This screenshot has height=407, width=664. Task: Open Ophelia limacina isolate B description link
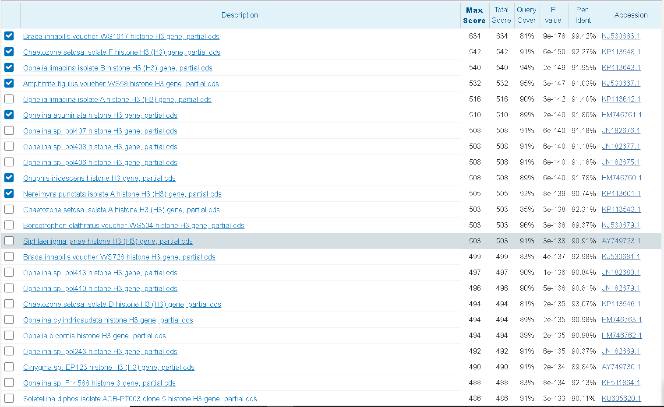118,68
